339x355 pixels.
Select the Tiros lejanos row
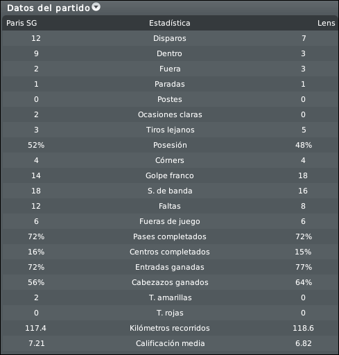(x=170, y=130)
